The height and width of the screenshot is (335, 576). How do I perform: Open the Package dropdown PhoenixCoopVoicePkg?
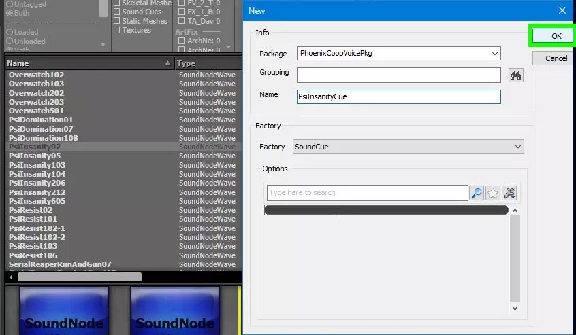398,54
